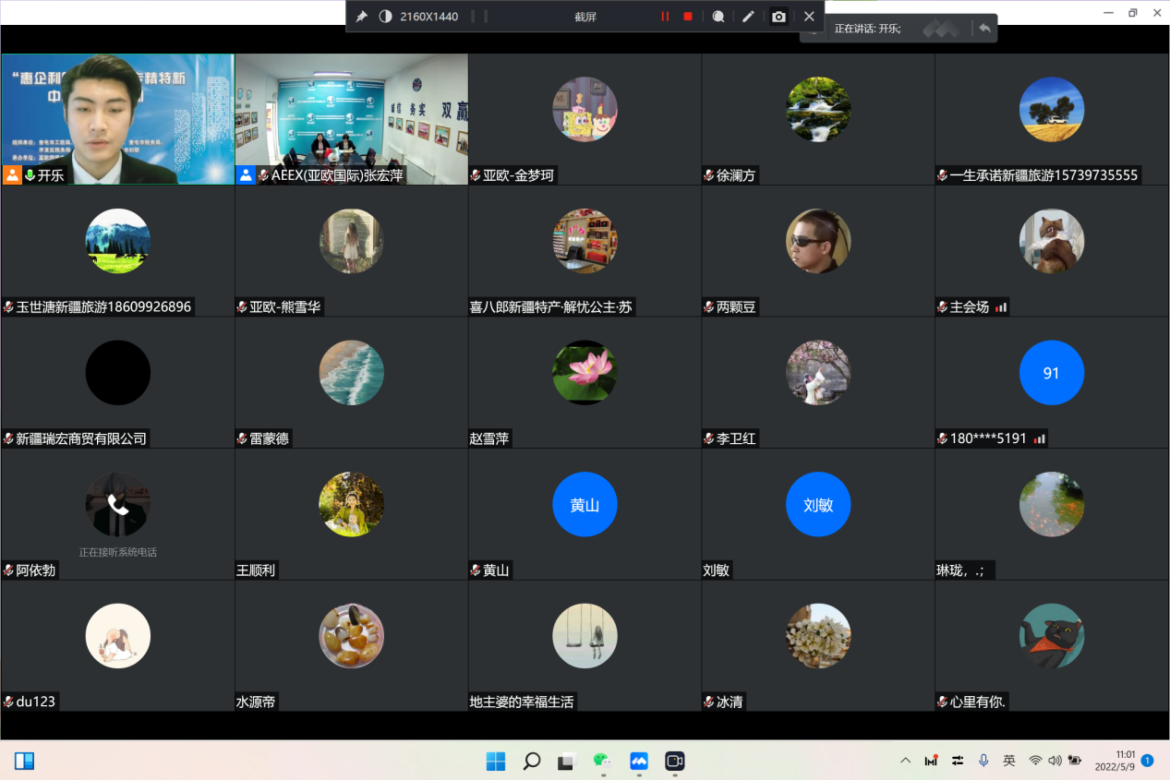This screenshot has height=780, width=1170.
Task: Expand the system tray hidden icons chevron
Action: tap(906, 761)
